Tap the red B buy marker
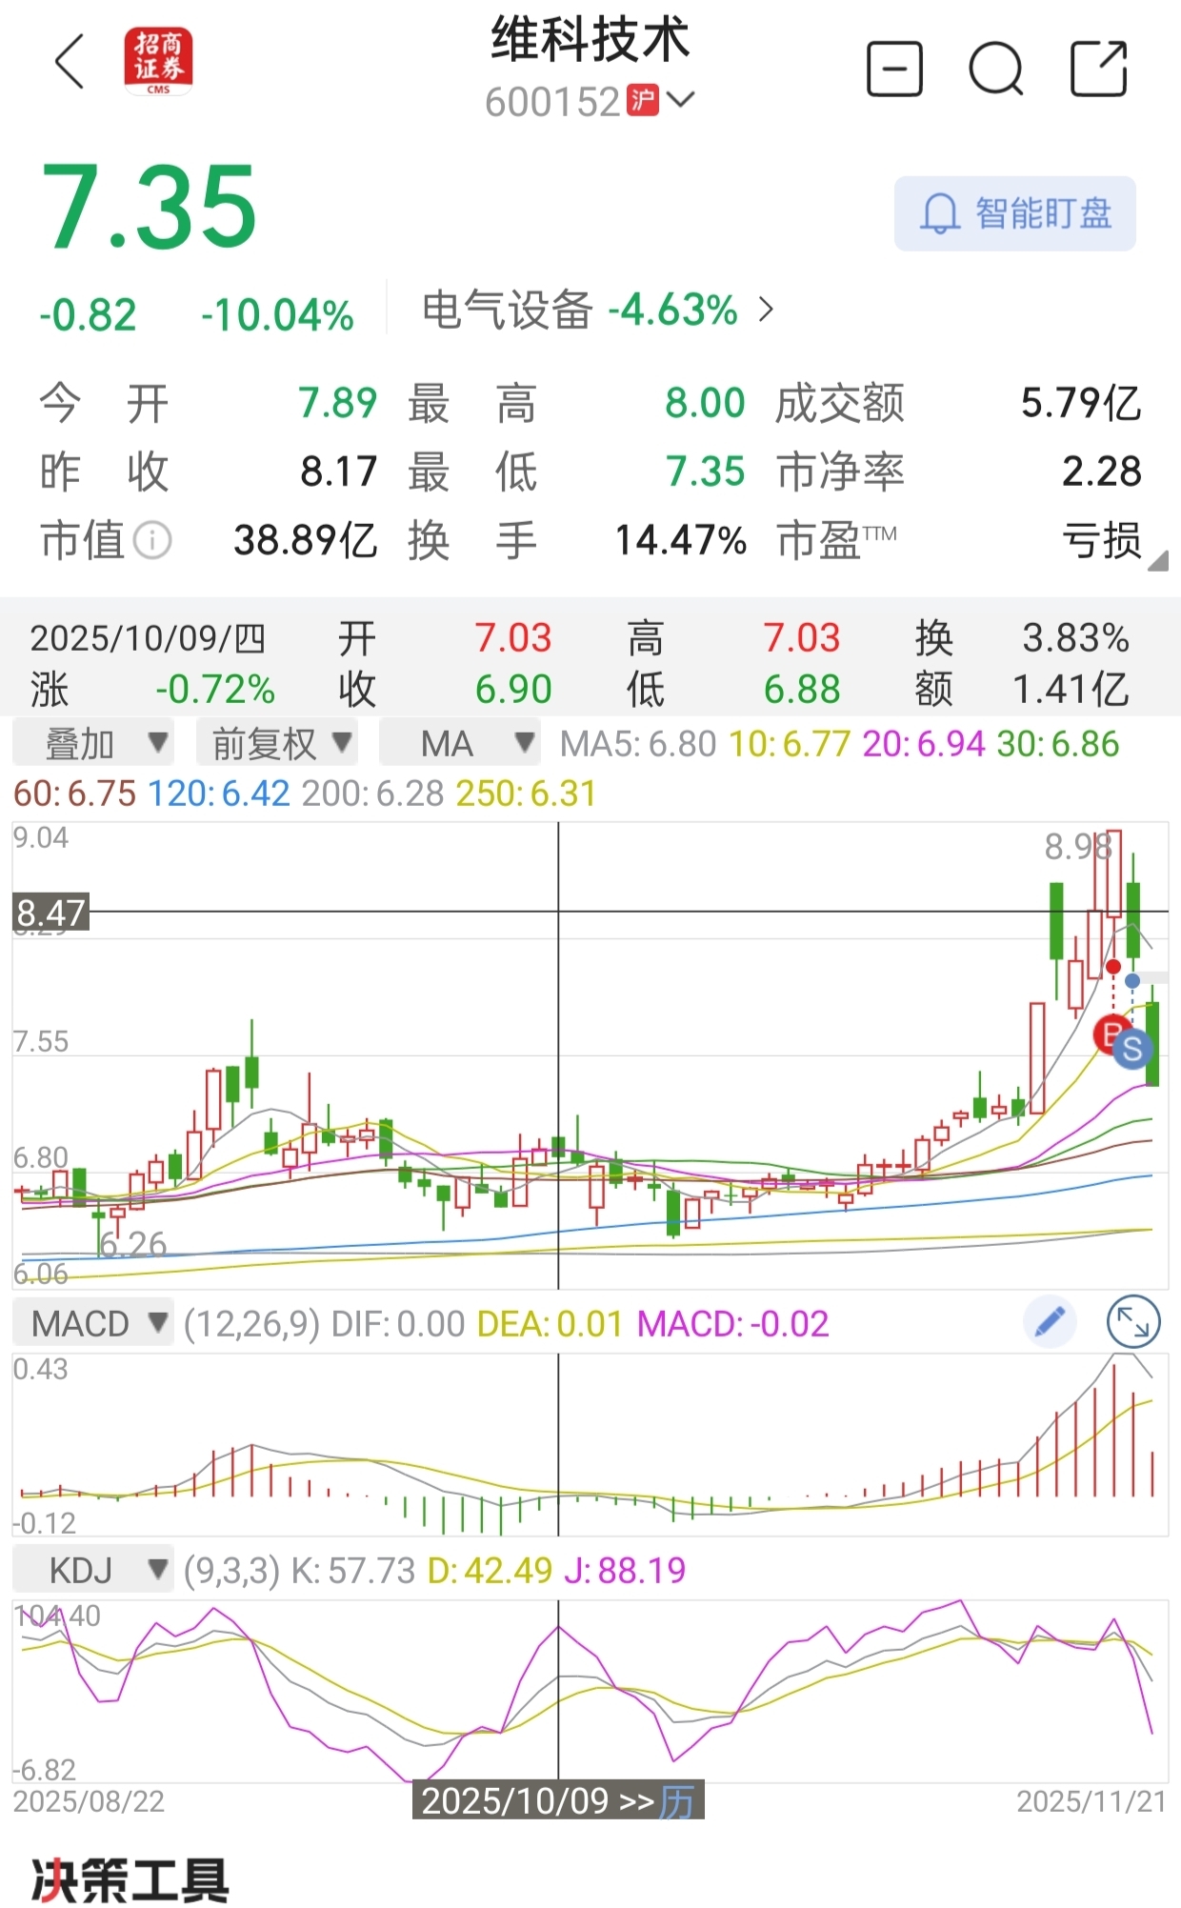This screenshot has width=1181, height=1908. point(1110,1034)
